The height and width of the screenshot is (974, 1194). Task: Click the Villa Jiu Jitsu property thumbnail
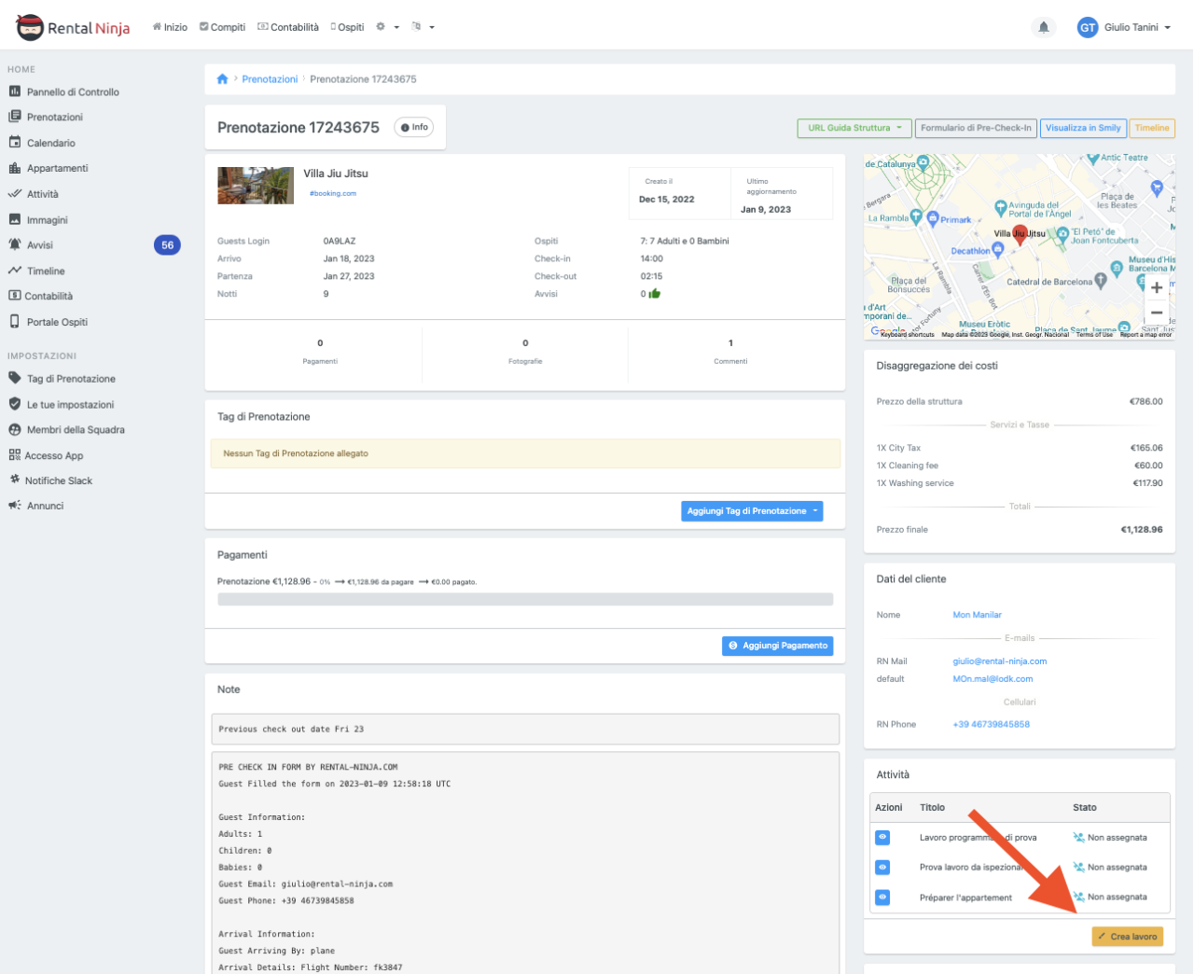pos(256,186)
